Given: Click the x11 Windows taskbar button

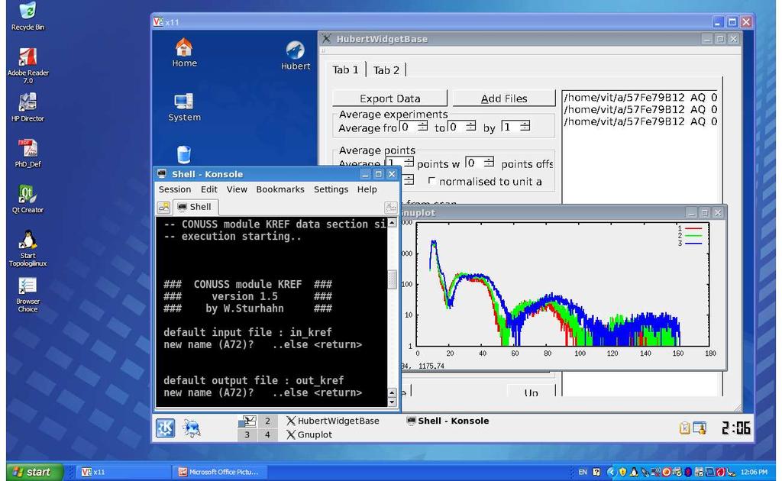Looking at the screenshot, I should pos(123,472).
